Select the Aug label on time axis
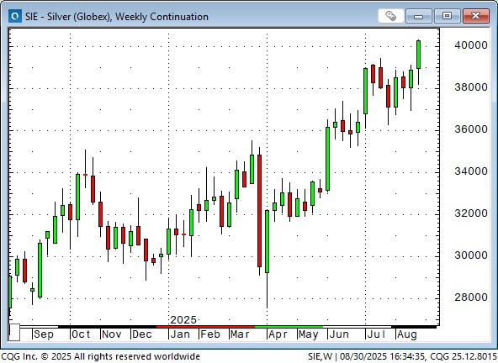 pyautogui.click(x=407, y=334)
